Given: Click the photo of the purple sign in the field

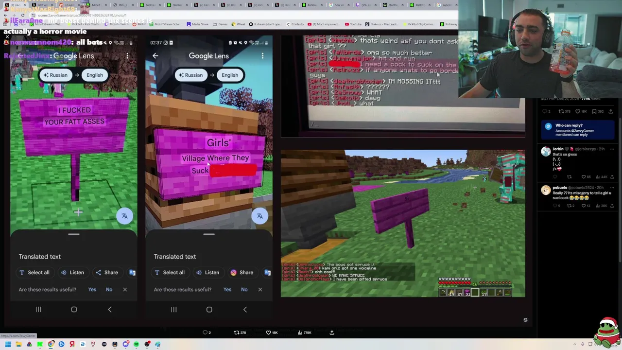Looking at the screenshot, I should pyautogui.click(x=403, y=223).
